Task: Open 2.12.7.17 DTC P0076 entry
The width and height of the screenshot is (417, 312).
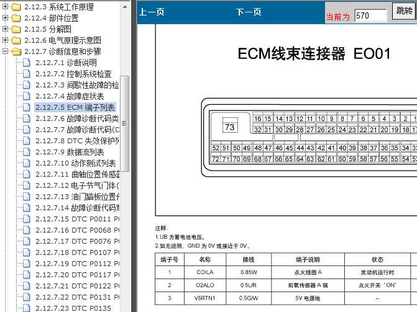Action: pos(77,241)
